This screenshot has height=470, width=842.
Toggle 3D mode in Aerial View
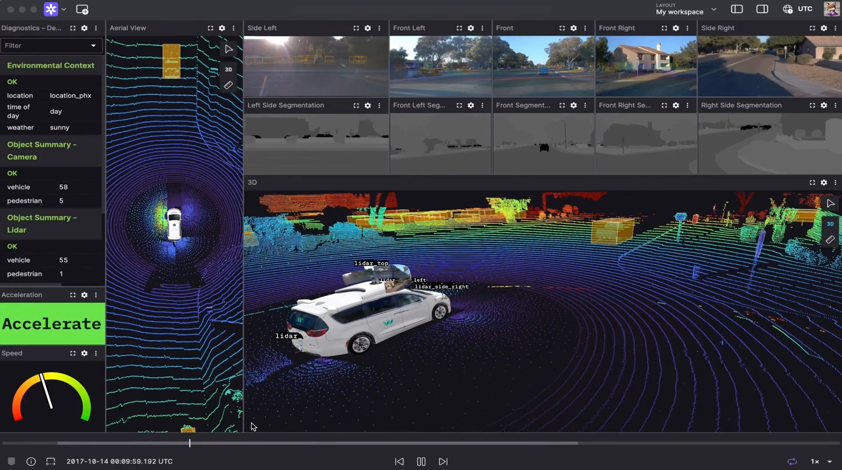point(228,69)
